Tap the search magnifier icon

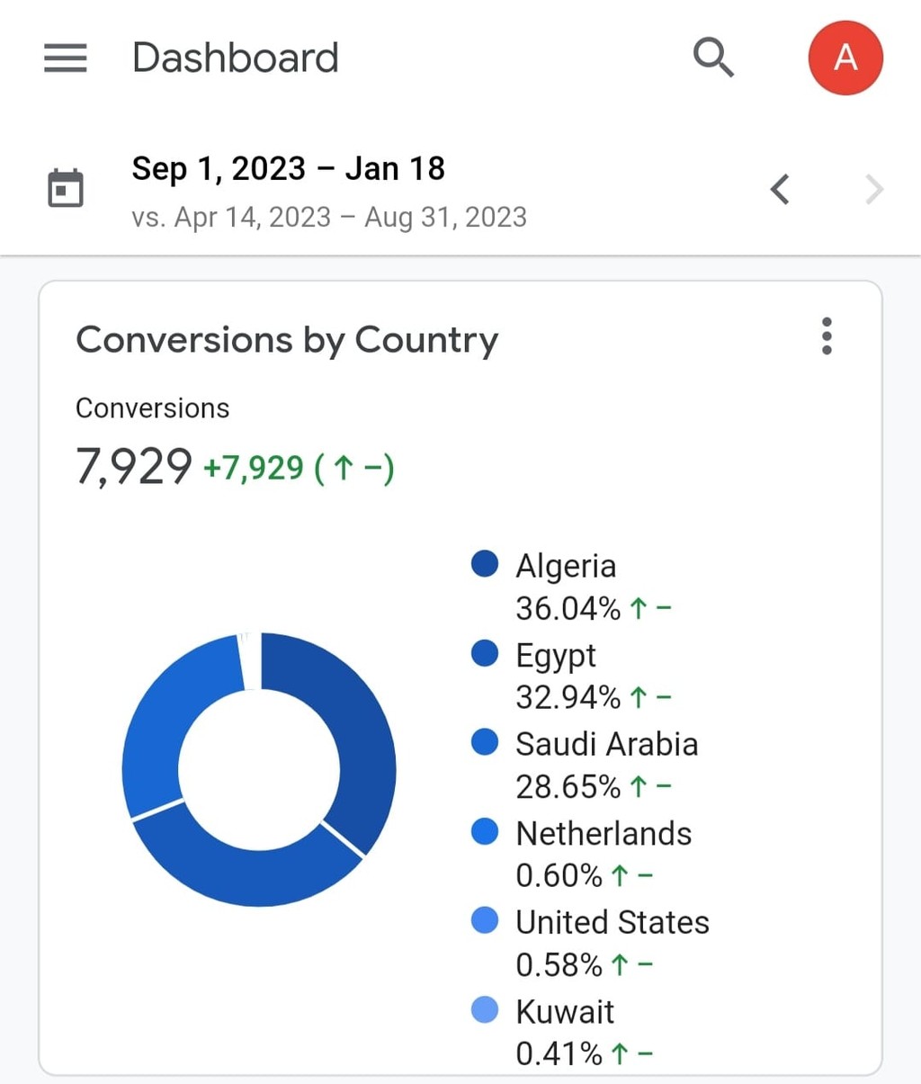[x=713, y=58]
